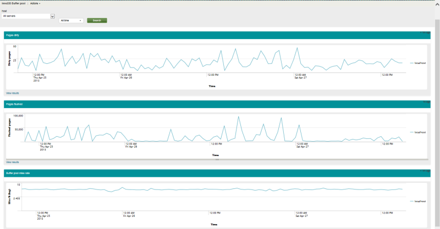Click the Pages dirty panel header
440x229 pixels.
click(x=217, y=35)
